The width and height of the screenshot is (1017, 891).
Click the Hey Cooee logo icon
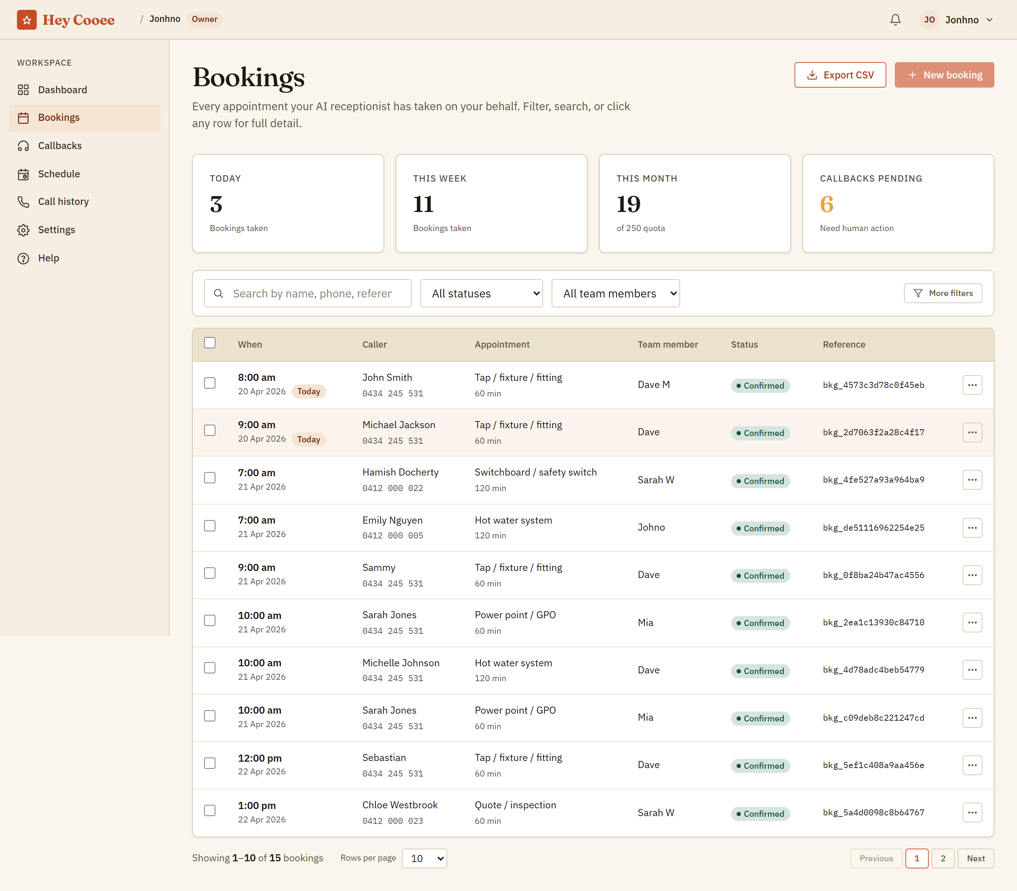pyautogui.click(x=27, y=19)
